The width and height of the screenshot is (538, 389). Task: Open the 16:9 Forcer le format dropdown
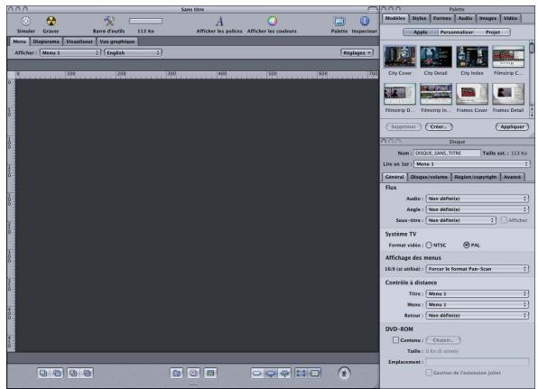point(477,269)
